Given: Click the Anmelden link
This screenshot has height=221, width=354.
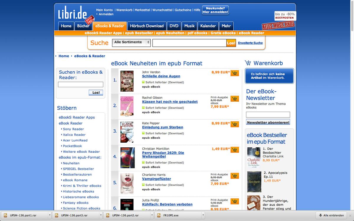Looking at the screenshot, I should pyautogui.click(x=106, y=14).
